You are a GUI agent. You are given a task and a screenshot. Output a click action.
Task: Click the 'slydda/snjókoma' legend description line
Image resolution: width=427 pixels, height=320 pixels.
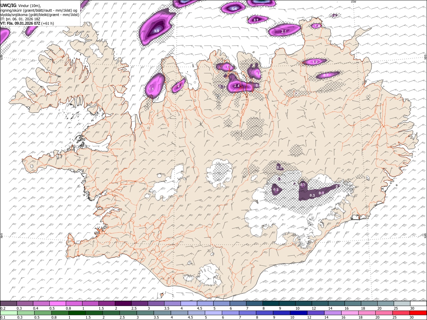point(40,15)
